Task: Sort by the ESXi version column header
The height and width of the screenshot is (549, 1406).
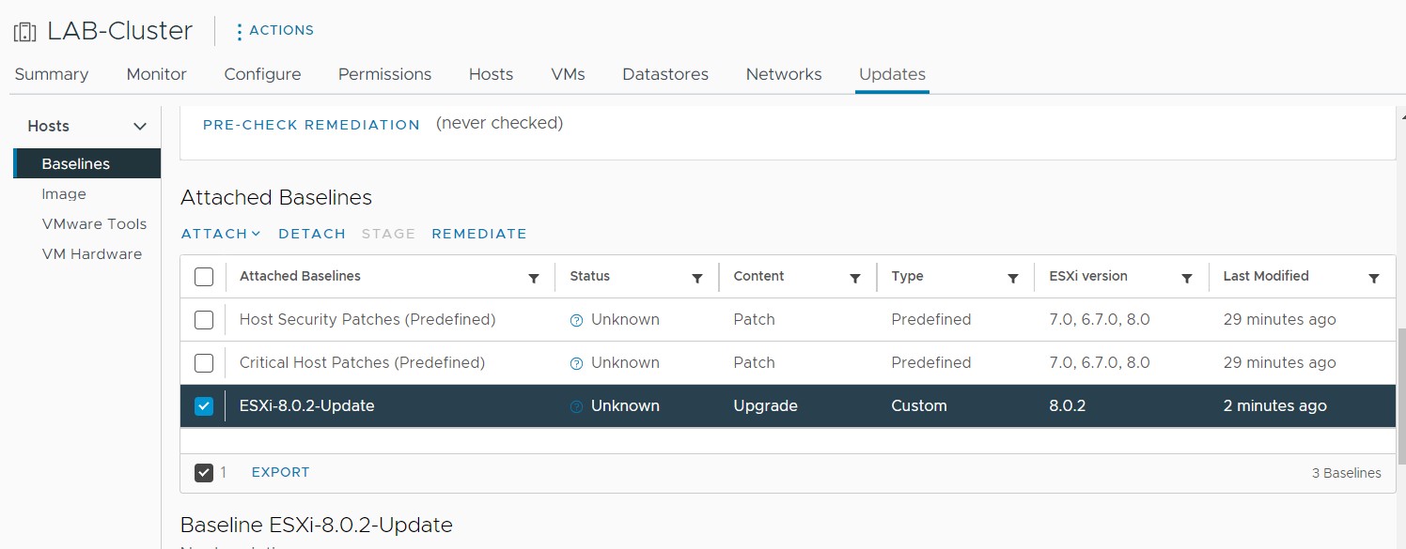Action: pyautogui.click(x=1088, y=276)
